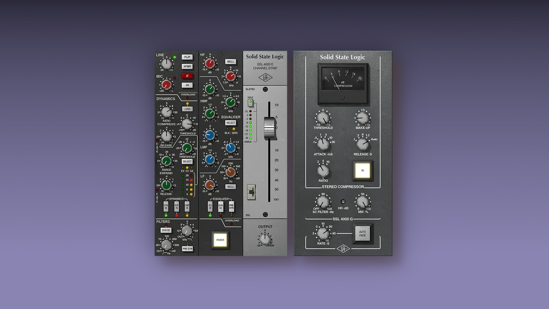This screenshot has width=549, height=309.
Task: Click the Universal Audio logo on channel strip
Action: point(265,77)
